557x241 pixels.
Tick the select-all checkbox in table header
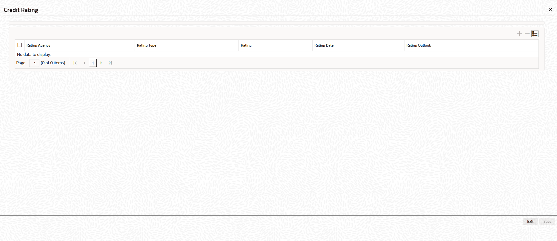[x=20, y=45]
